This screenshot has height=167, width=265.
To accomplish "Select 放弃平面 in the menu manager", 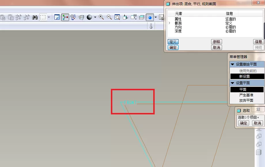I will [246, 101].
